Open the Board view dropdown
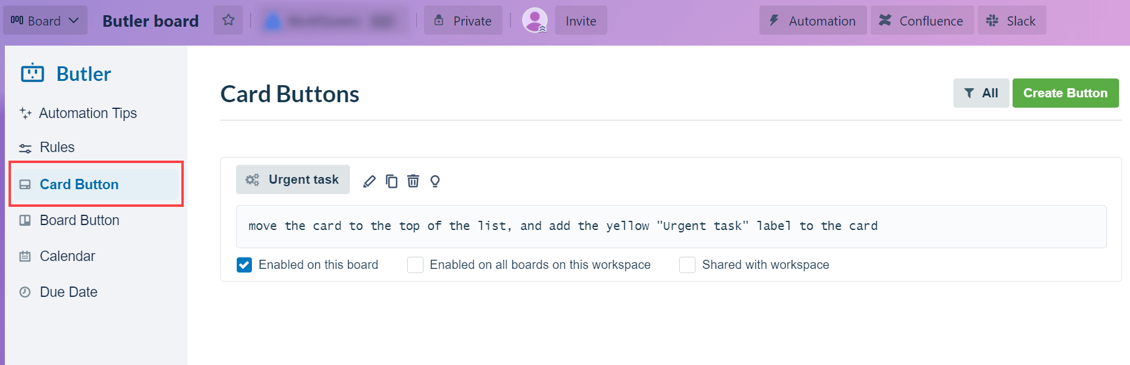Screen dimensions: 1130x365 pyautogui.click(x=45, y=20)
